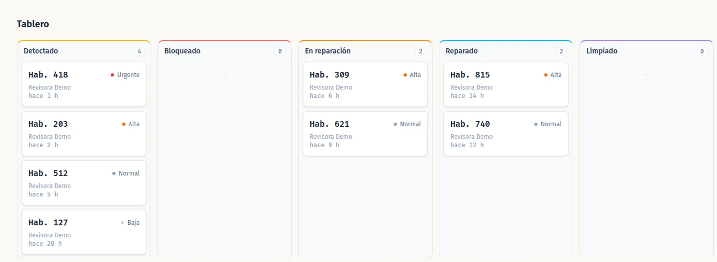Open the Hab. 203 card
The height and width of the screenshot is (262, 717).
click(x=84, y=134)
